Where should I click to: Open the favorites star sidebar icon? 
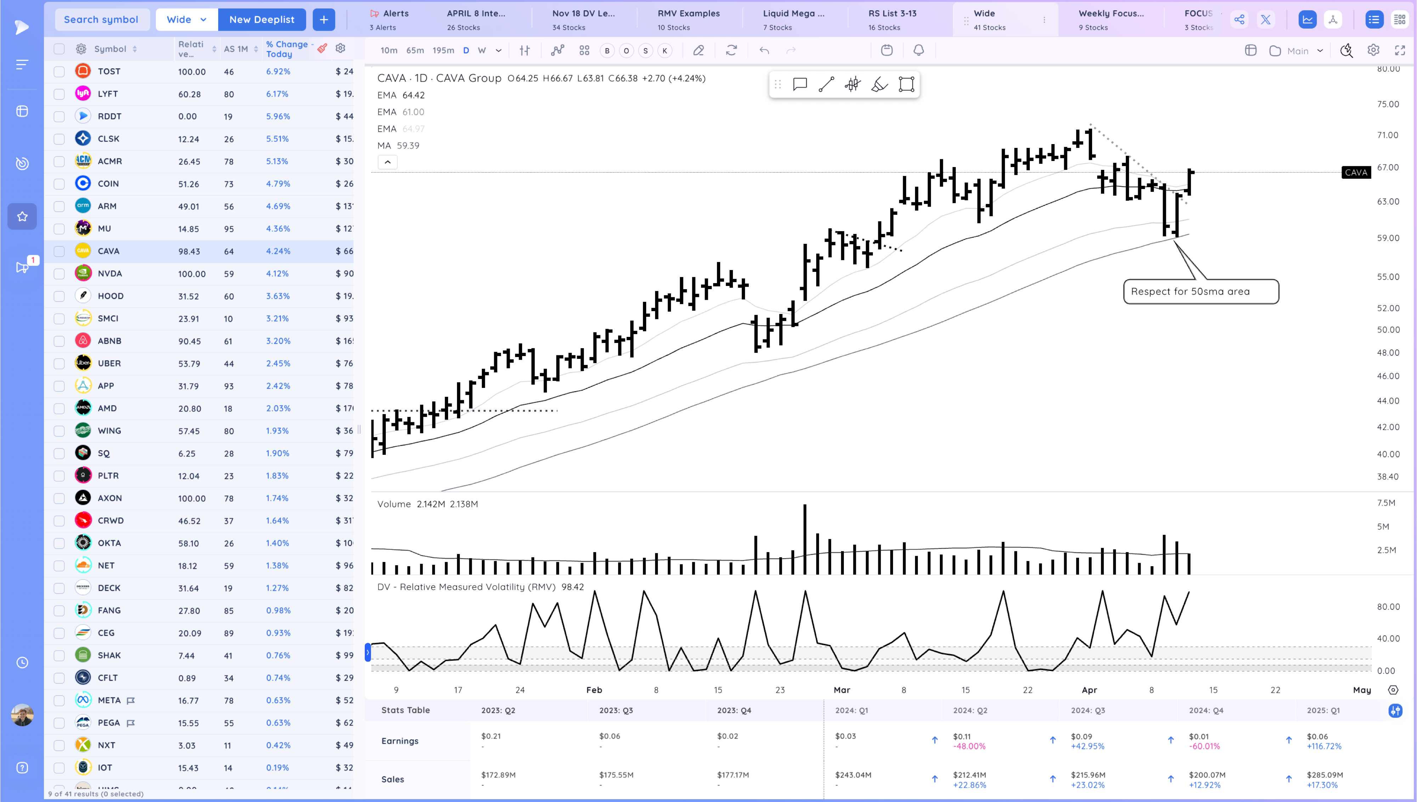coord(22,217)
